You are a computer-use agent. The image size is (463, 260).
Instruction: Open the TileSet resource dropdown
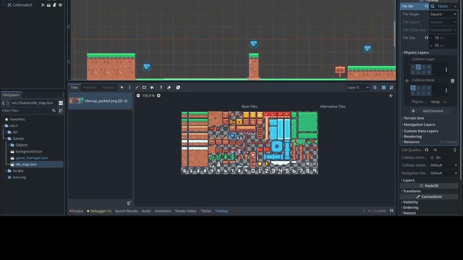tap(455, 6)
